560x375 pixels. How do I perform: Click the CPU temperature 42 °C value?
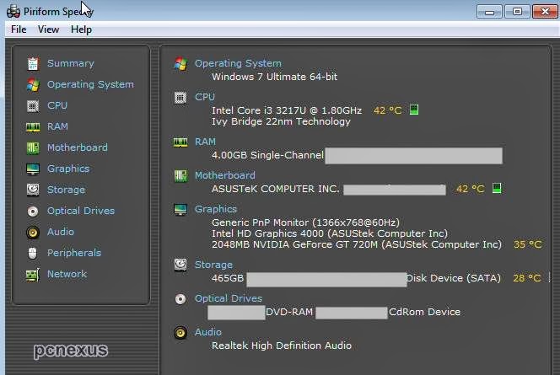coord(387,110)
